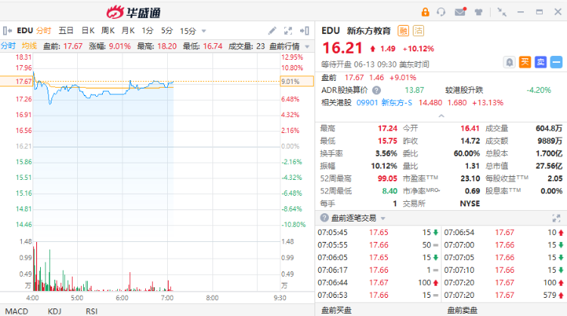
Task: Open the 盘前行情 dropdown arrow
Action: click(308, 47)
